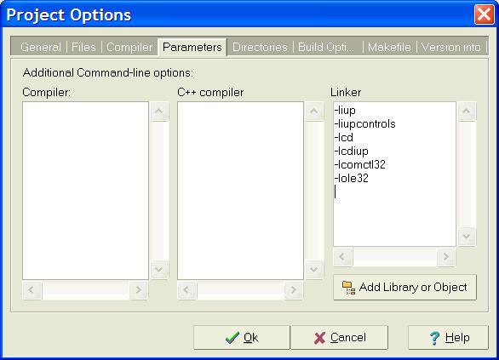Viewport: 499px width, 360px height.
Task: Confirm with the Ok button
Action: (x=242, y=337)
